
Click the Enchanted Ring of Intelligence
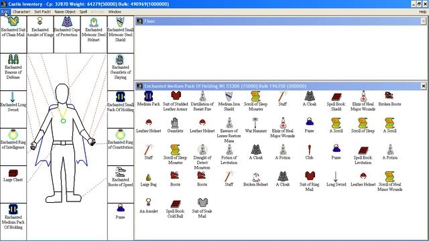pyautogui.click(x=13, y=147)
